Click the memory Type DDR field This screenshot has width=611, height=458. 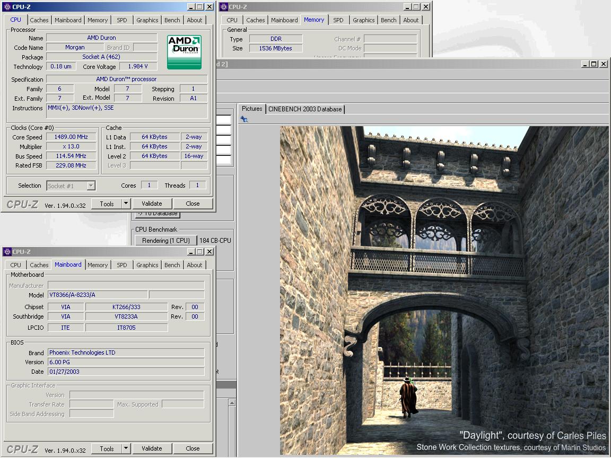point(275,39)
